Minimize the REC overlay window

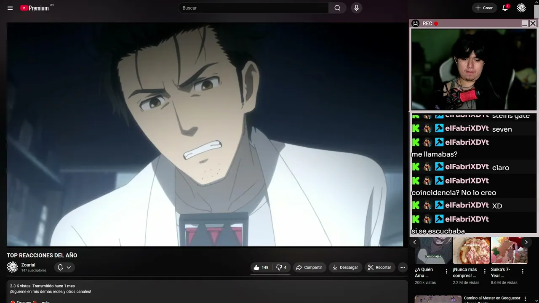[x=525, y=24]
